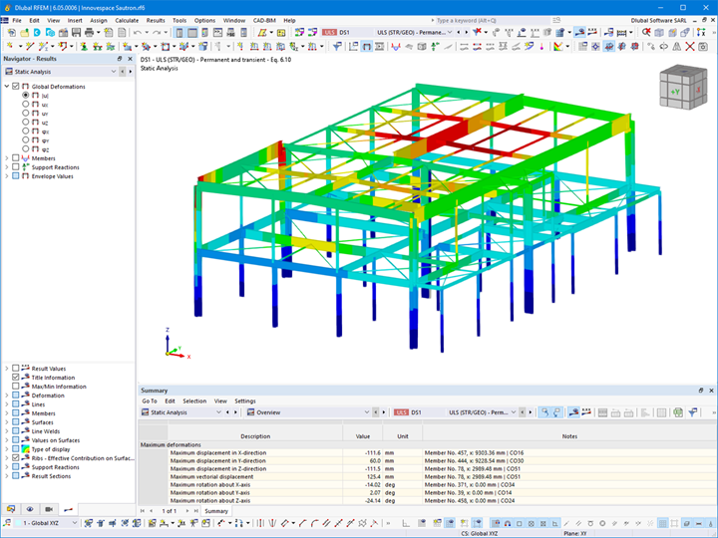
Task: Expand the Type of display node
Action: click(x=7, y=449)
